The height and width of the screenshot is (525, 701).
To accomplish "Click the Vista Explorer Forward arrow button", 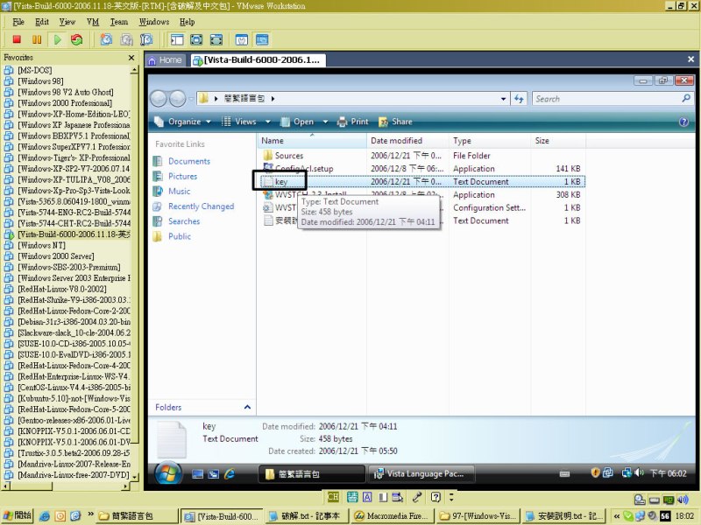I will [x=177, y=98].
